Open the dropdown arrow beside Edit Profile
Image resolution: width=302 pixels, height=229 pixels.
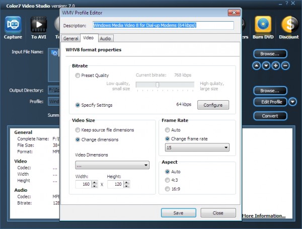click(292, 102)
